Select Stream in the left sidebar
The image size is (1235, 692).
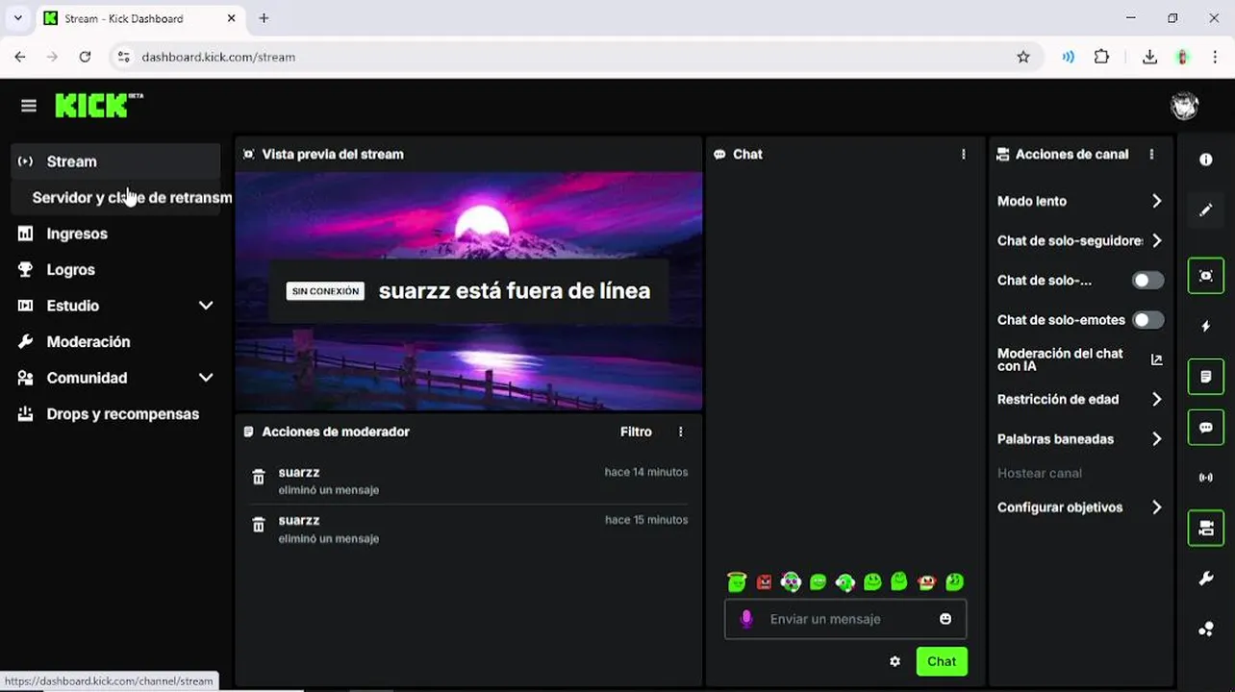click(x=115, y=161)
